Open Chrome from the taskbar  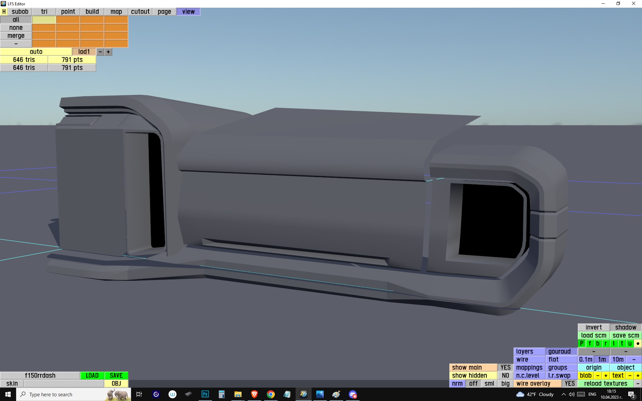[271, 394]
